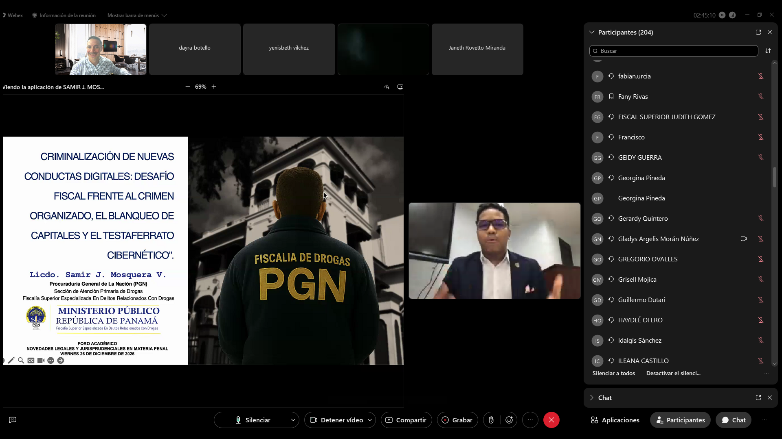Select the Participantes tab button

(x=681, y=420)
